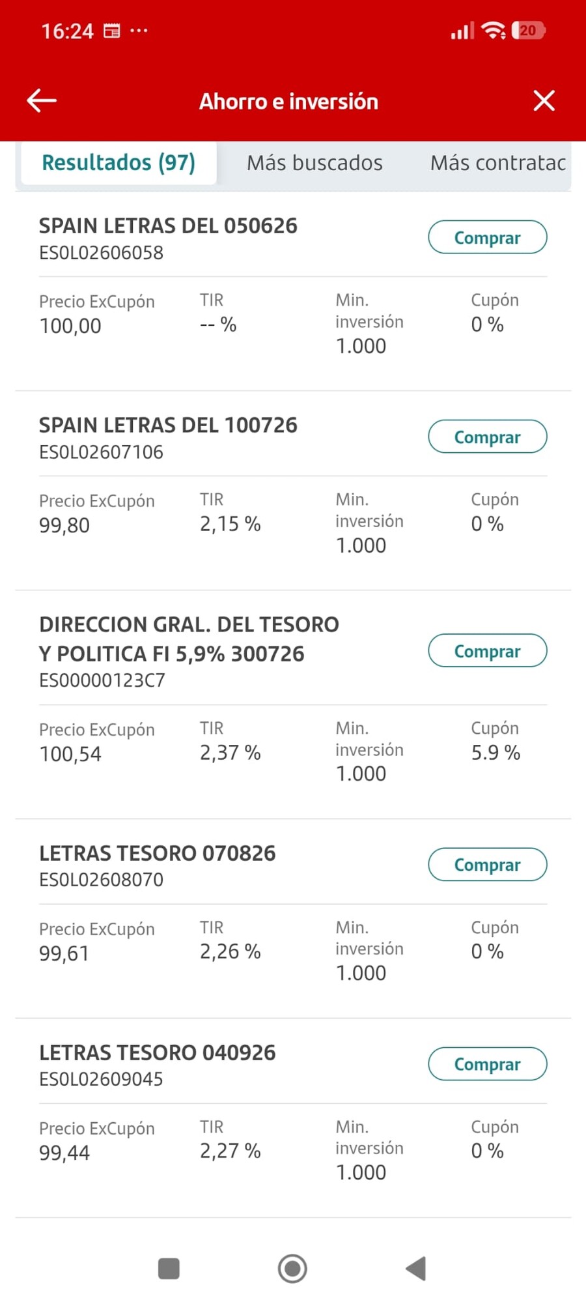
Task: Tap the Android recent apps square icon
Action: click(169, 1269)
